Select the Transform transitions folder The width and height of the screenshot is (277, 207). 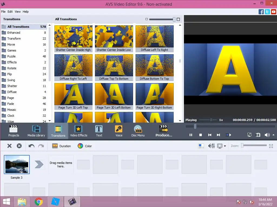click(24, 39)
